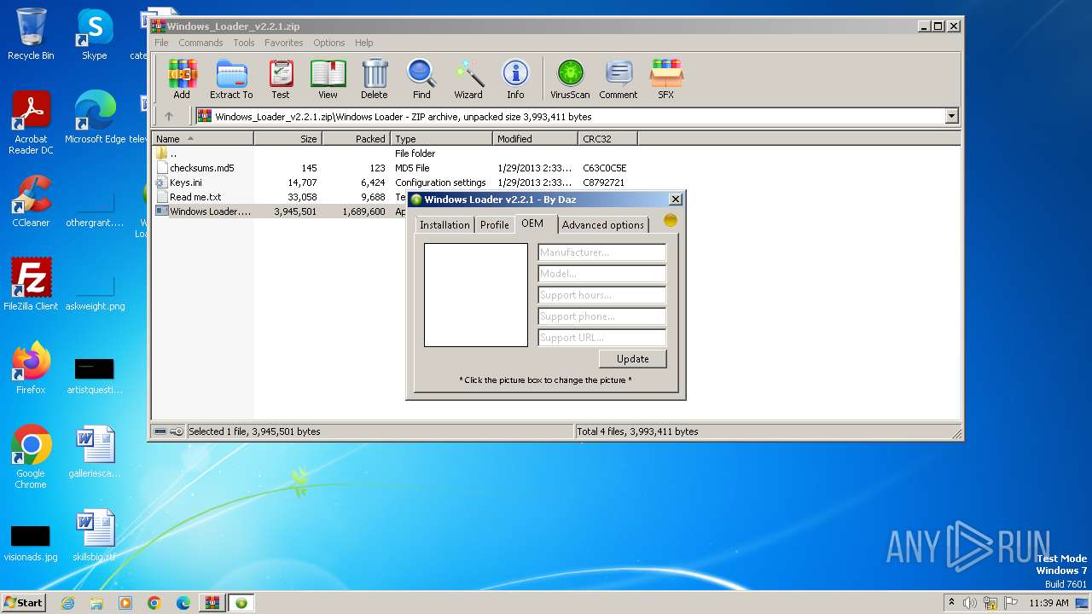
Task: Open the File menu
Action: (161, 43)
